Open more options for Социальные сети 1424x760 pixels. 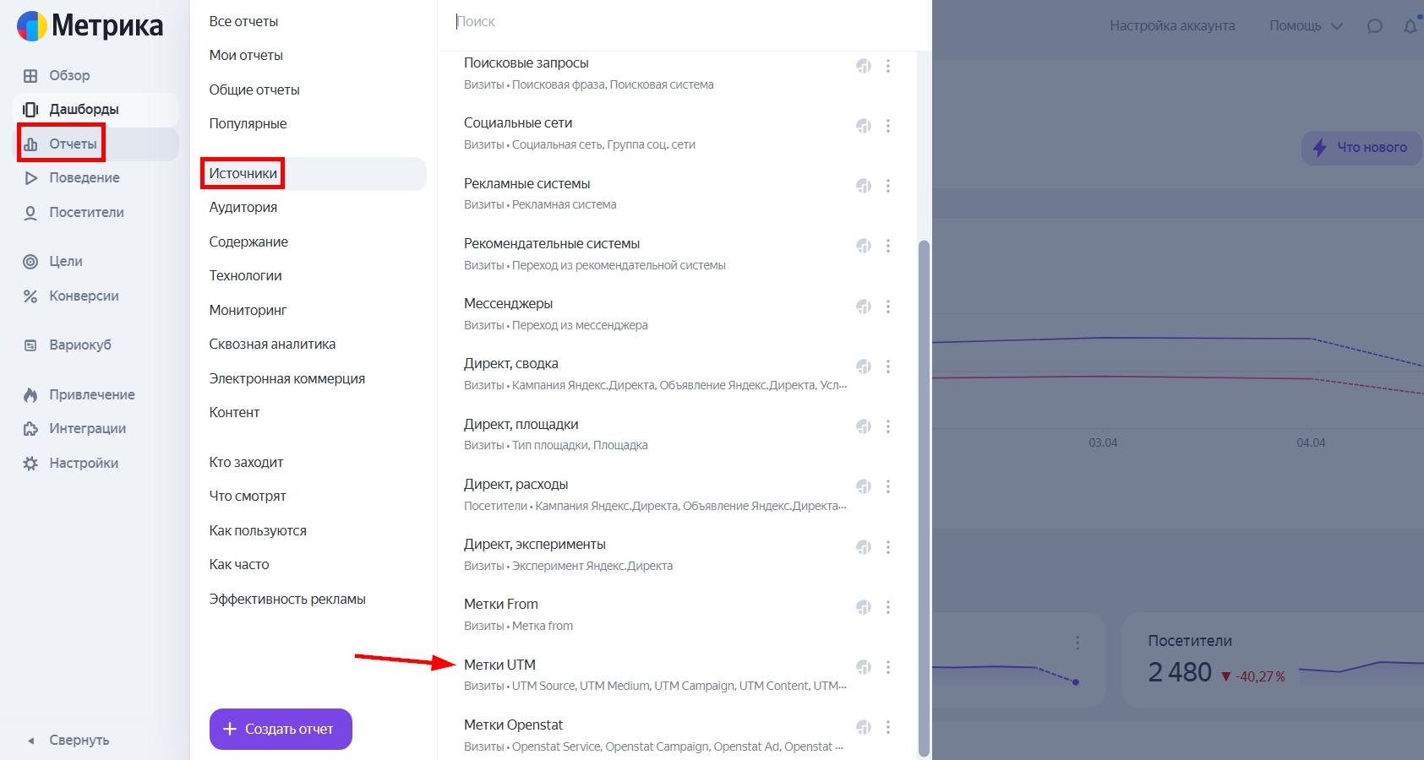pyautogui.click(x=888, y=126)
